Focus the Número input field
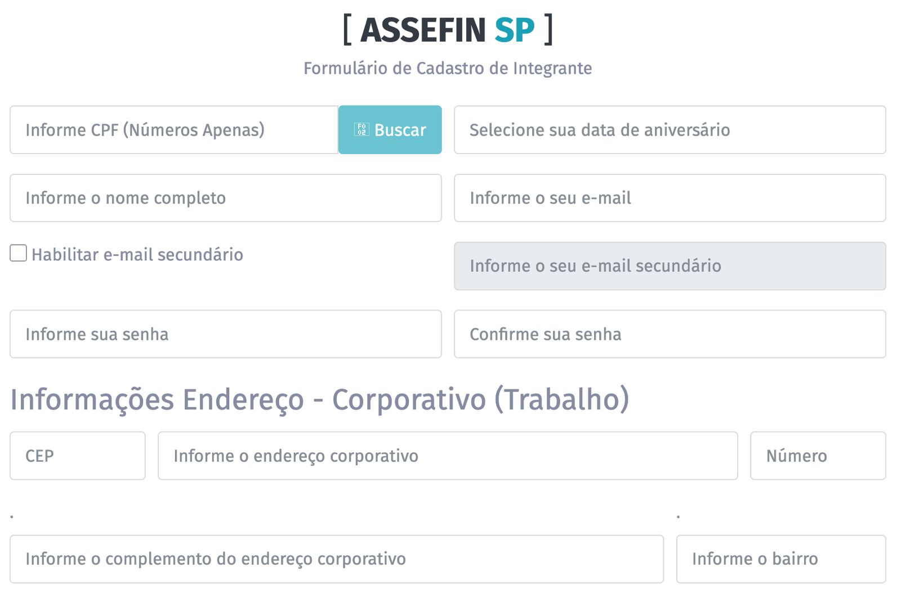 818,456
